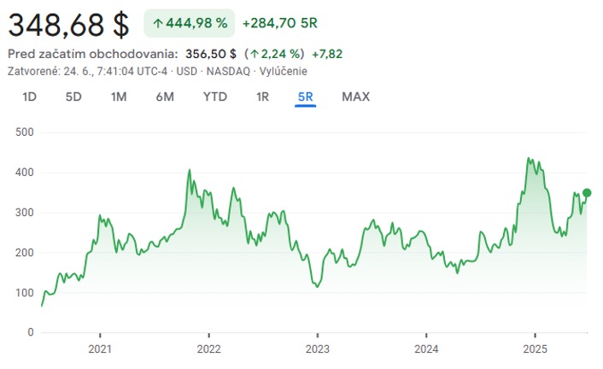
Task: Click the 2021 label on the x-axis
Action: (100, 348)
